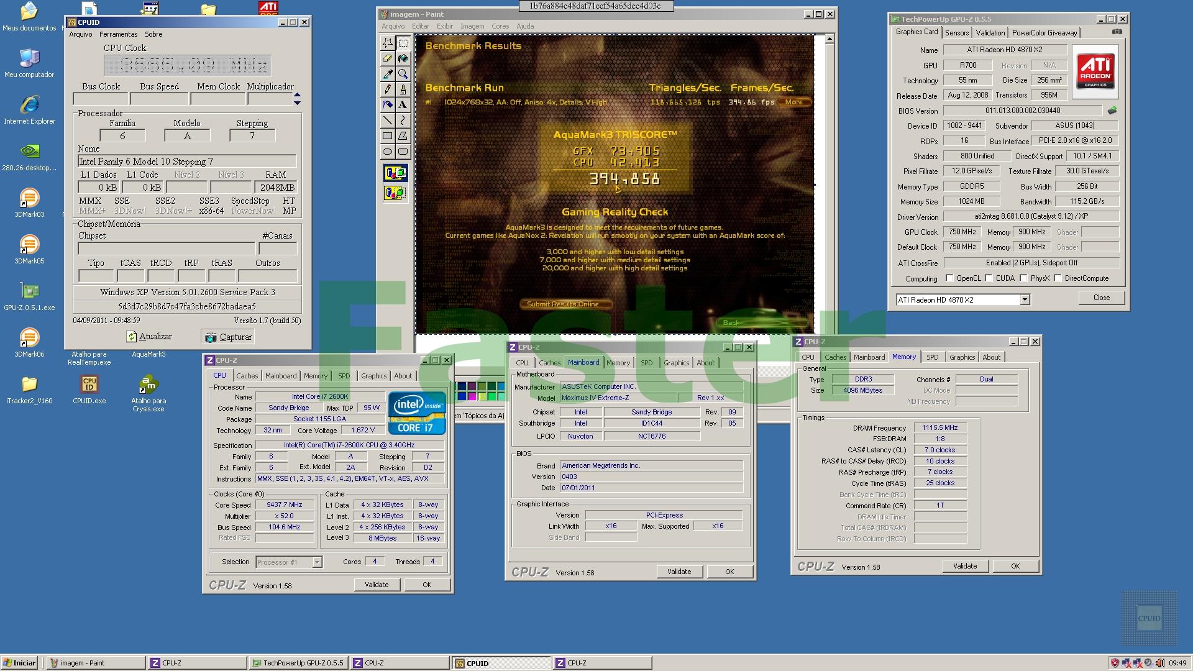Click the Atualizar button in CPUID
The image size is (1193, 671).
tap(149, 336)
